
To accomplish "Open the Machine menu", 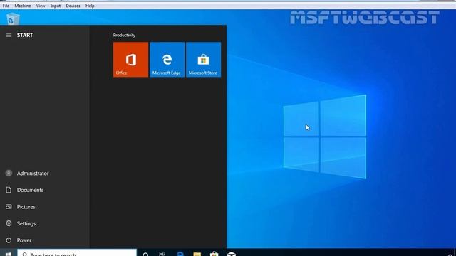I will pyautogui.click(x=23, y=6).
